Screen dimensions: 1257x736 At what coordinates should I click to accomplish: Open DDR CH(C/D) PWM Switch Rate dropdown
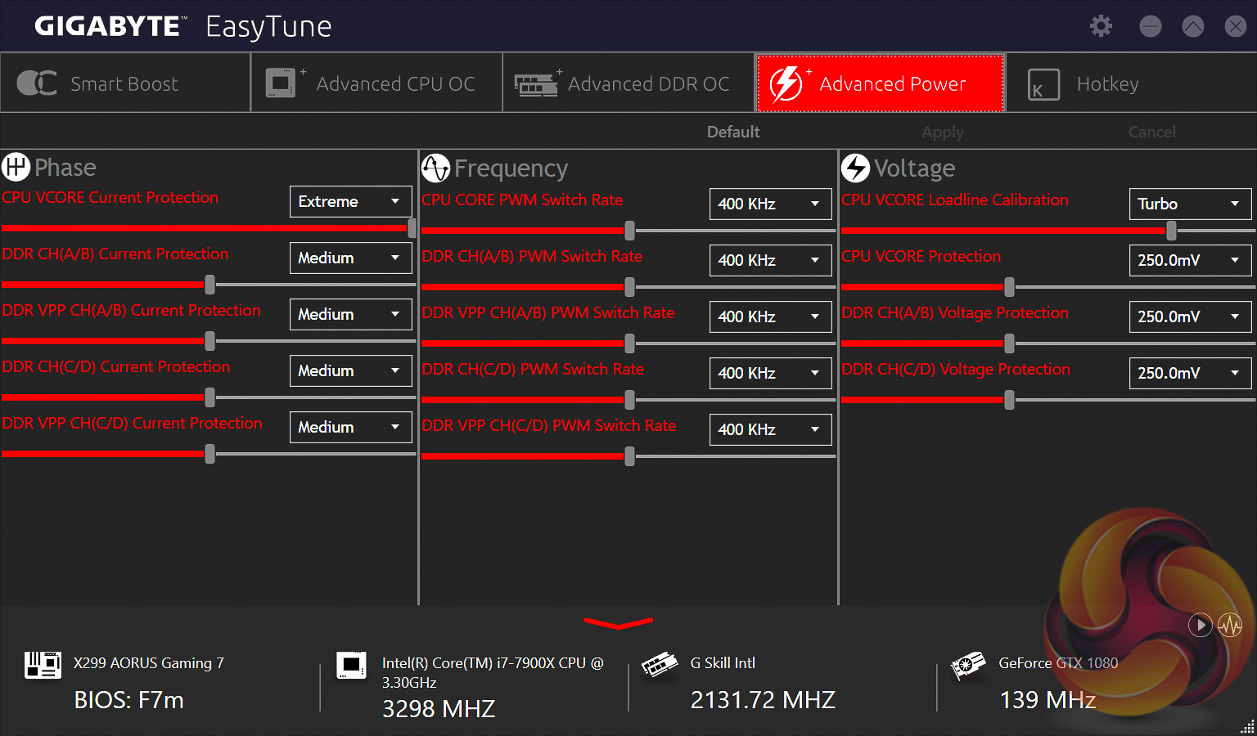770,373
